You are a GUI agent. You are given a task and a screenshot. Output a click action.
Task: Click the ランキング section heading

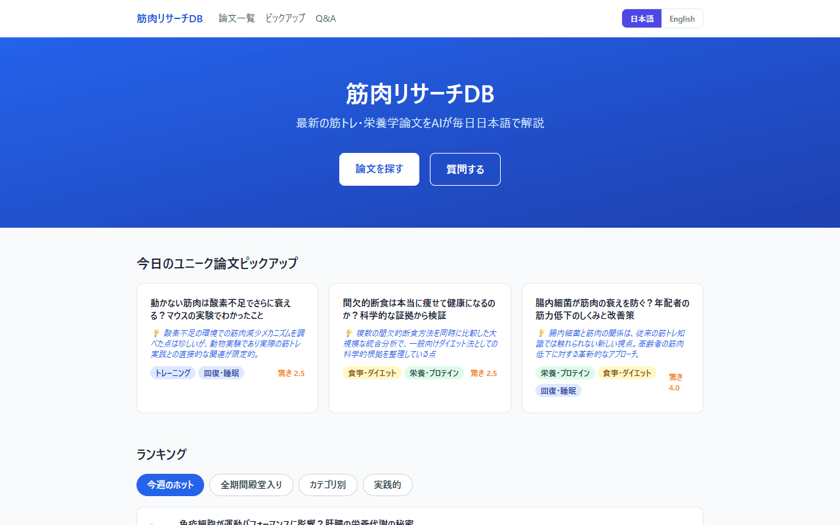161,454
